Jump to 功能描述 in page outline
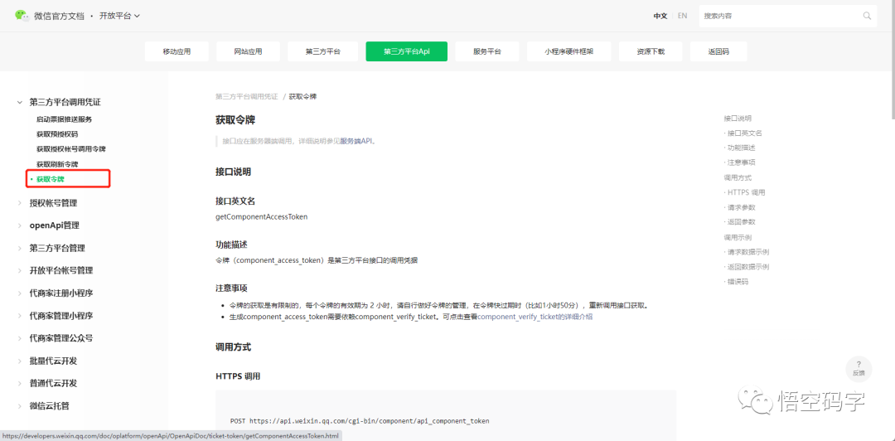 point(741,148)
